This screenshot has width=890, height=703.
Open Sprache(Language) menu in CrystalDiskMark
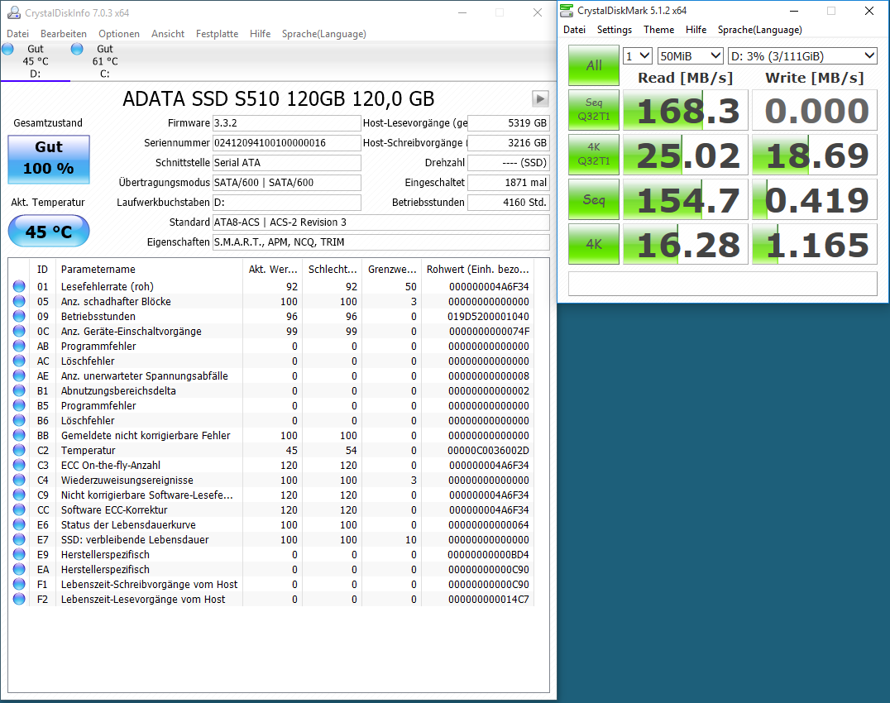pos(759,30)
